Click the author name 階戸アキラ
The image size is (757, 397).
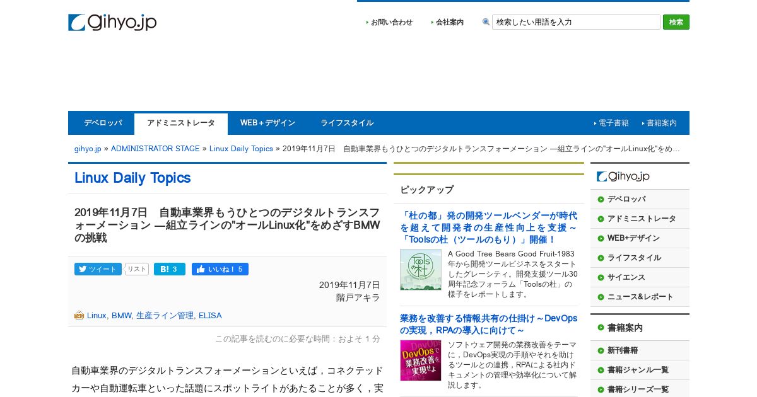(x=358, y=297)
